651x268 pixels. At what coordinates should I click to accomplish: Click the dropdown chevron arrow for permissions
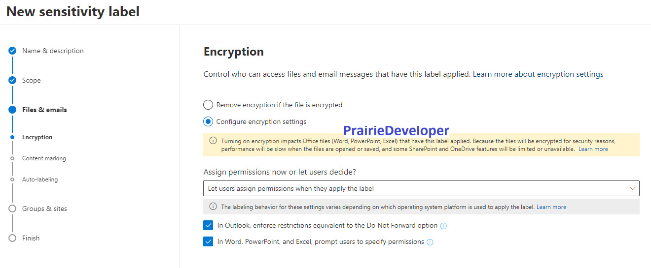[633, 188]
